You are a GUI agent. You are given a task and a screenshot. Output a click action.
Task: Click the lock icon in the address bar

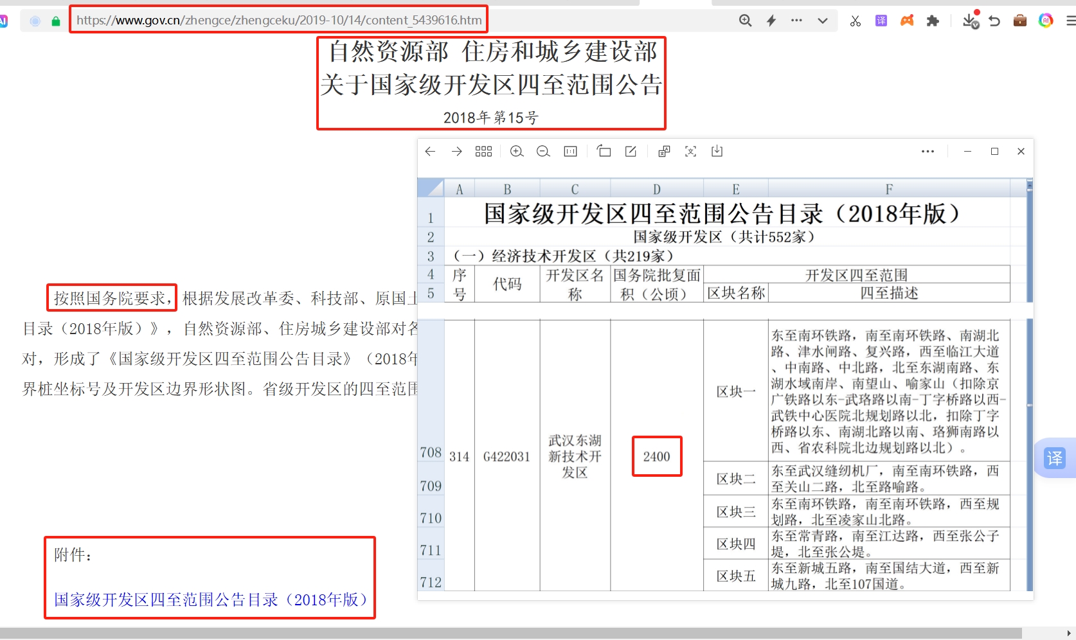tap(56, 20)
